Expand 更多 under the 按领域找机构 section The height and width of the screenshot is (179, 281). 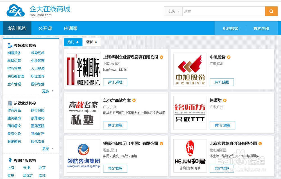[x=46, y=91]
